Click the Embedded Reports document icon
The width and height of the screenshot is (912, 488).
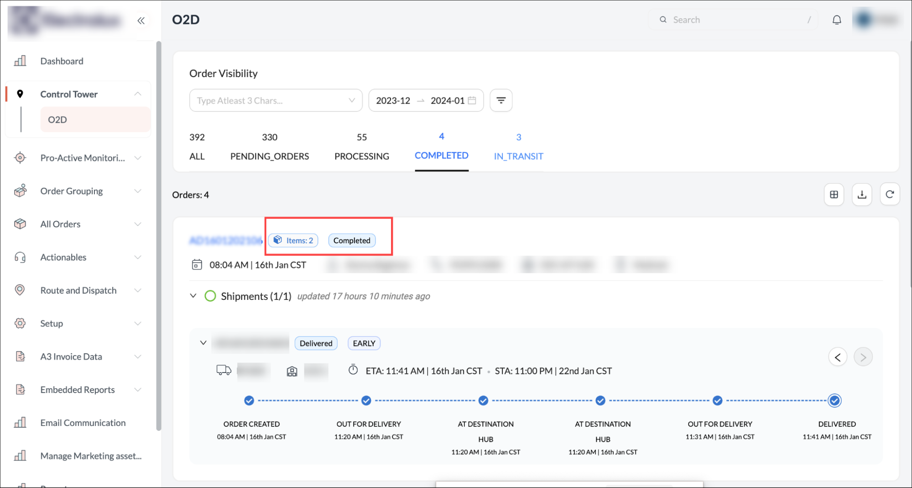20,389
